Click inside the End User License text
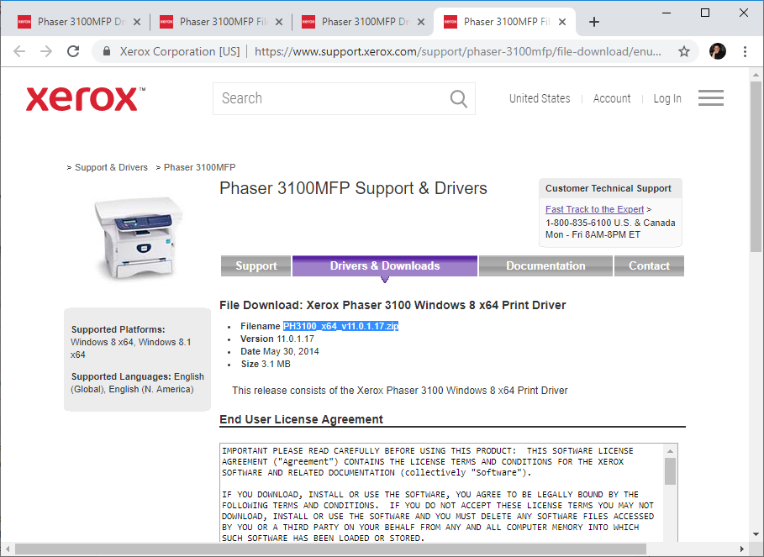 pos(441,494)
